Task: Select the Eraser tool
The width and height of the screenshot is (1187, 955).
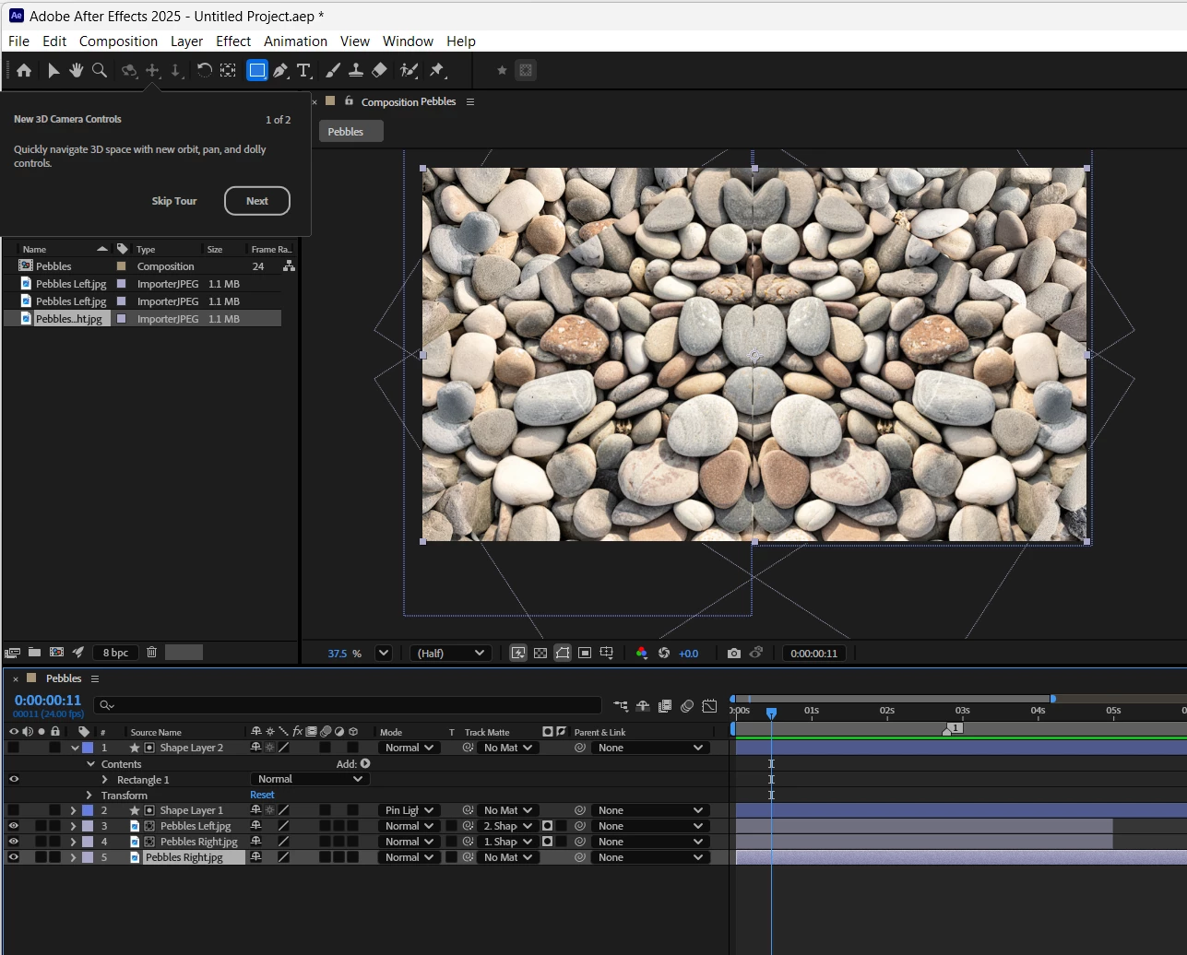Action: point(379,70)
